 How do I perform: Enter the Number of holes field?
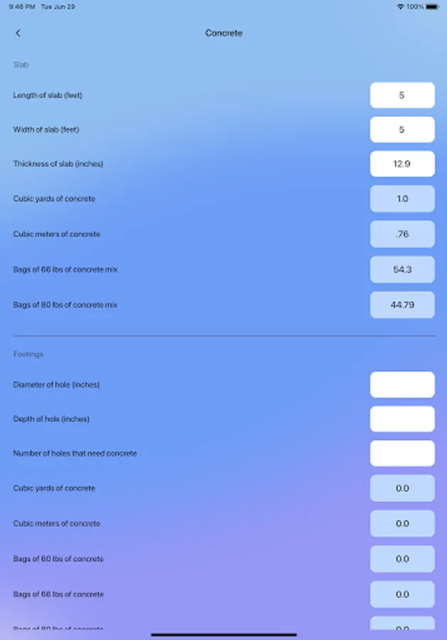click(x=402, y=454)
